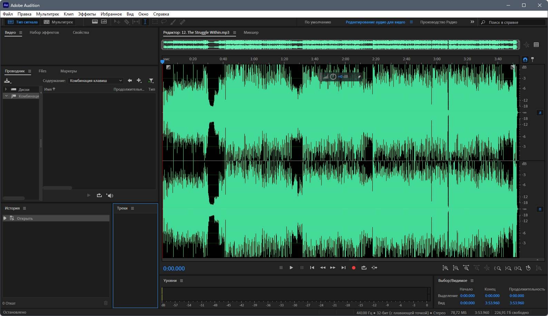Viewport: 548px width, 316px height.
Task: Open Проводник panel menu
Action: tap(30, 71)
